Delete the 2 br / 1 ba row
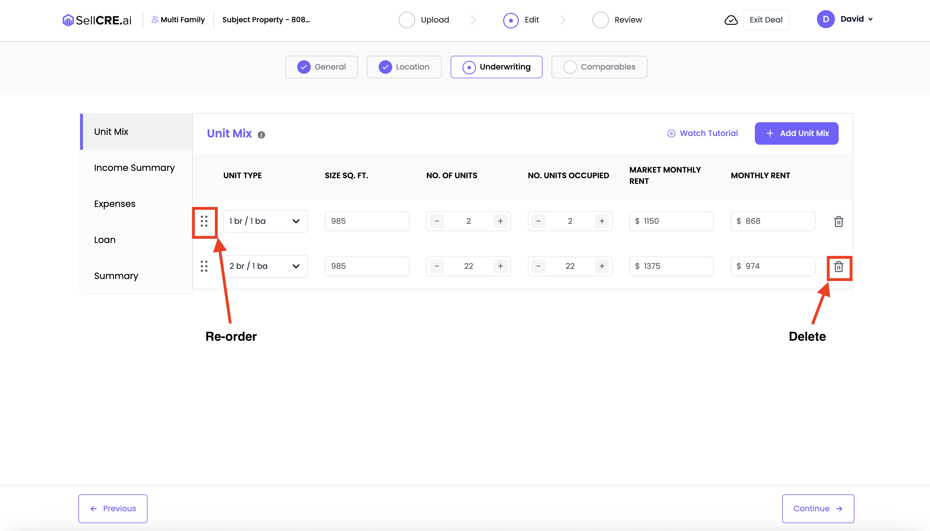Viewport: 930px width, 531px height. pos(838,267)
